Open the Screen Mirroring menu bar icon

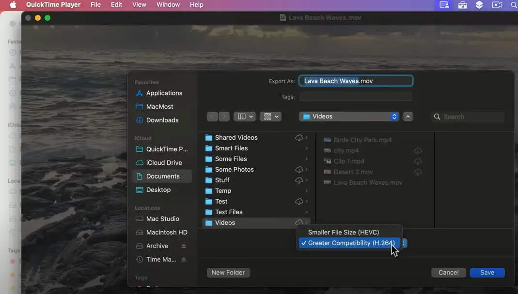(444, 5)
